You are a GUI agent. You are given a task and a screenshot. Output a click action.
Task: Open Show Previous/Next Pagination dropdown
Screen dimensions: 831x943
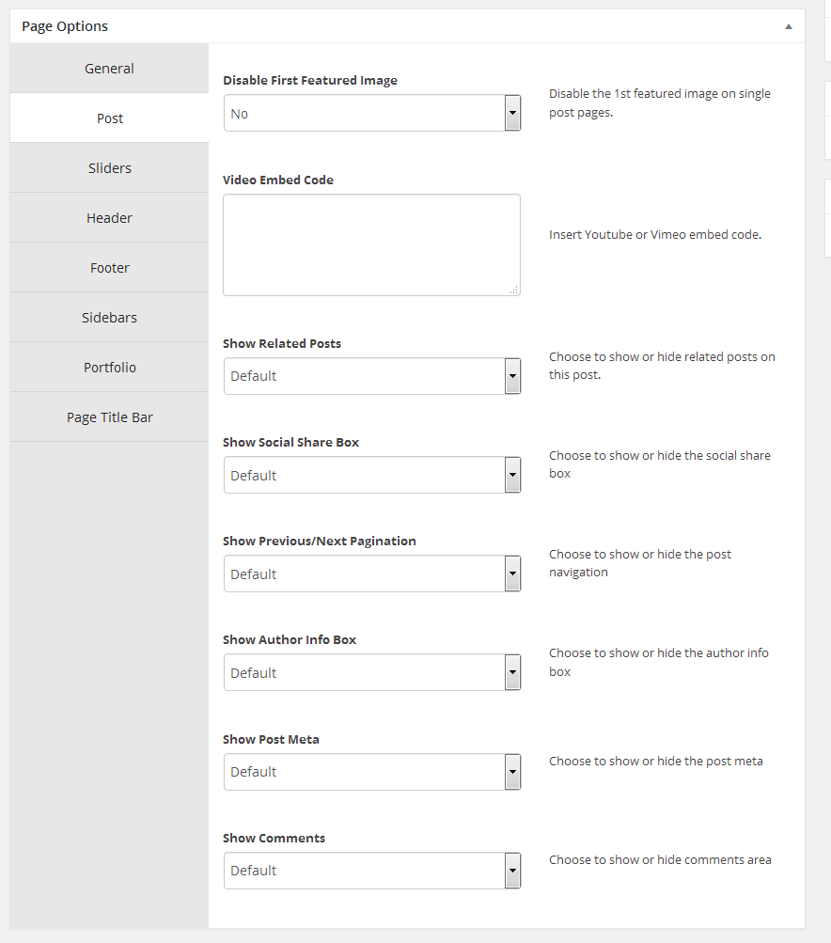coord(372,574)
